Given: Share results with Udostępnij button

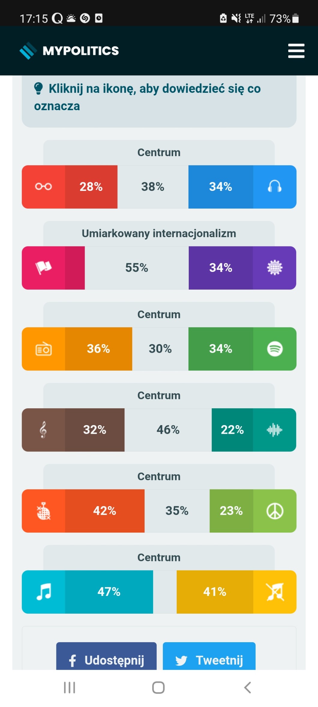Looking at the screenshot, I should [106, 660].
